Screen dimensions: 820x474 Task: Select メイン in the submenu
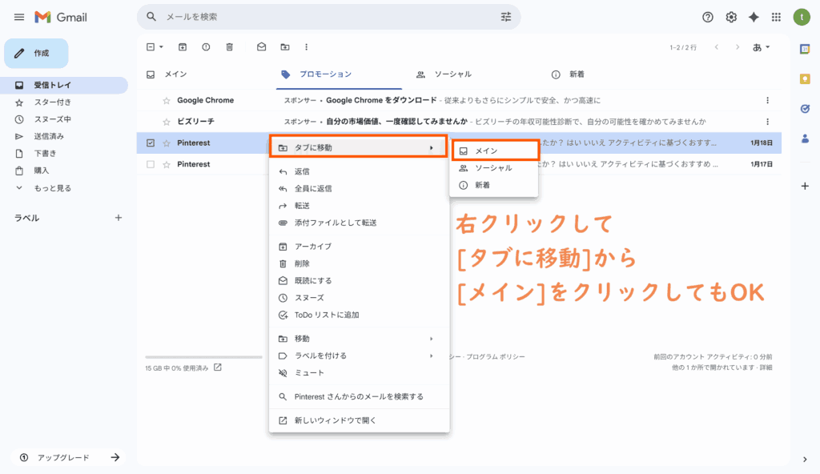[x=487, y=151]
